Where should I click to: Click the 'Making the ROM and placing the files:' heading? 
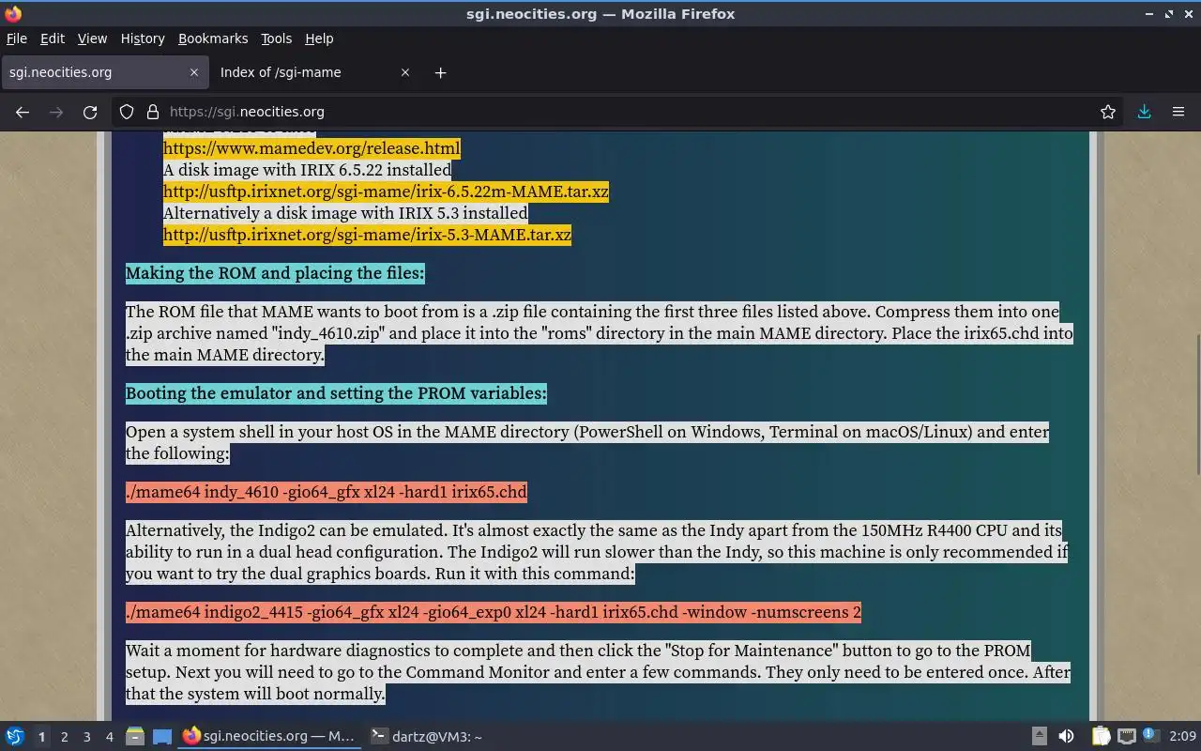coord(275,273)
